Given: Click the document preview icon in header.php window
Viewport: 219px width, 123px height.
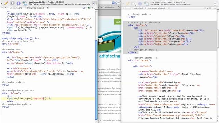Looking at the screenshot, I should pyautogui.click(x=25, y=3).
